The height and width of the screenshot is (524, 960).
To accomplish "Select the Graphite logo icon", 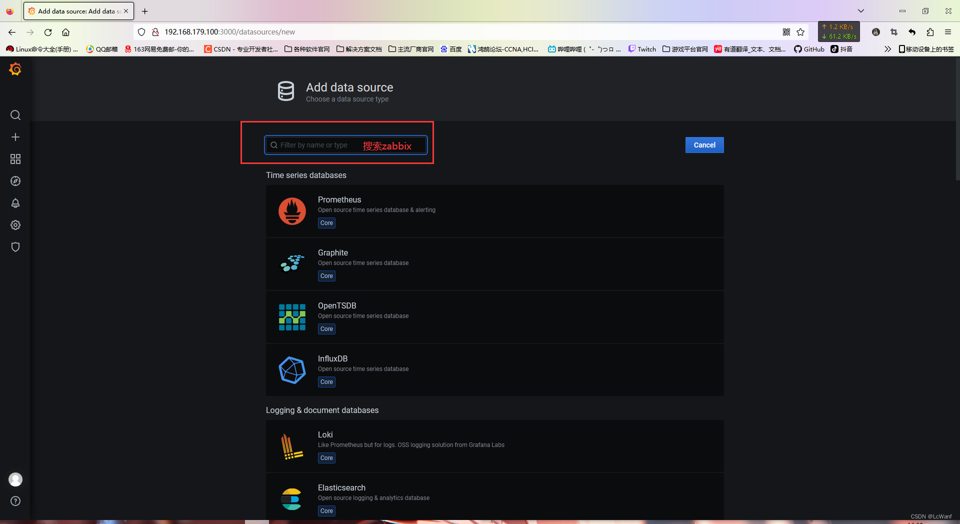I will 292,263.
